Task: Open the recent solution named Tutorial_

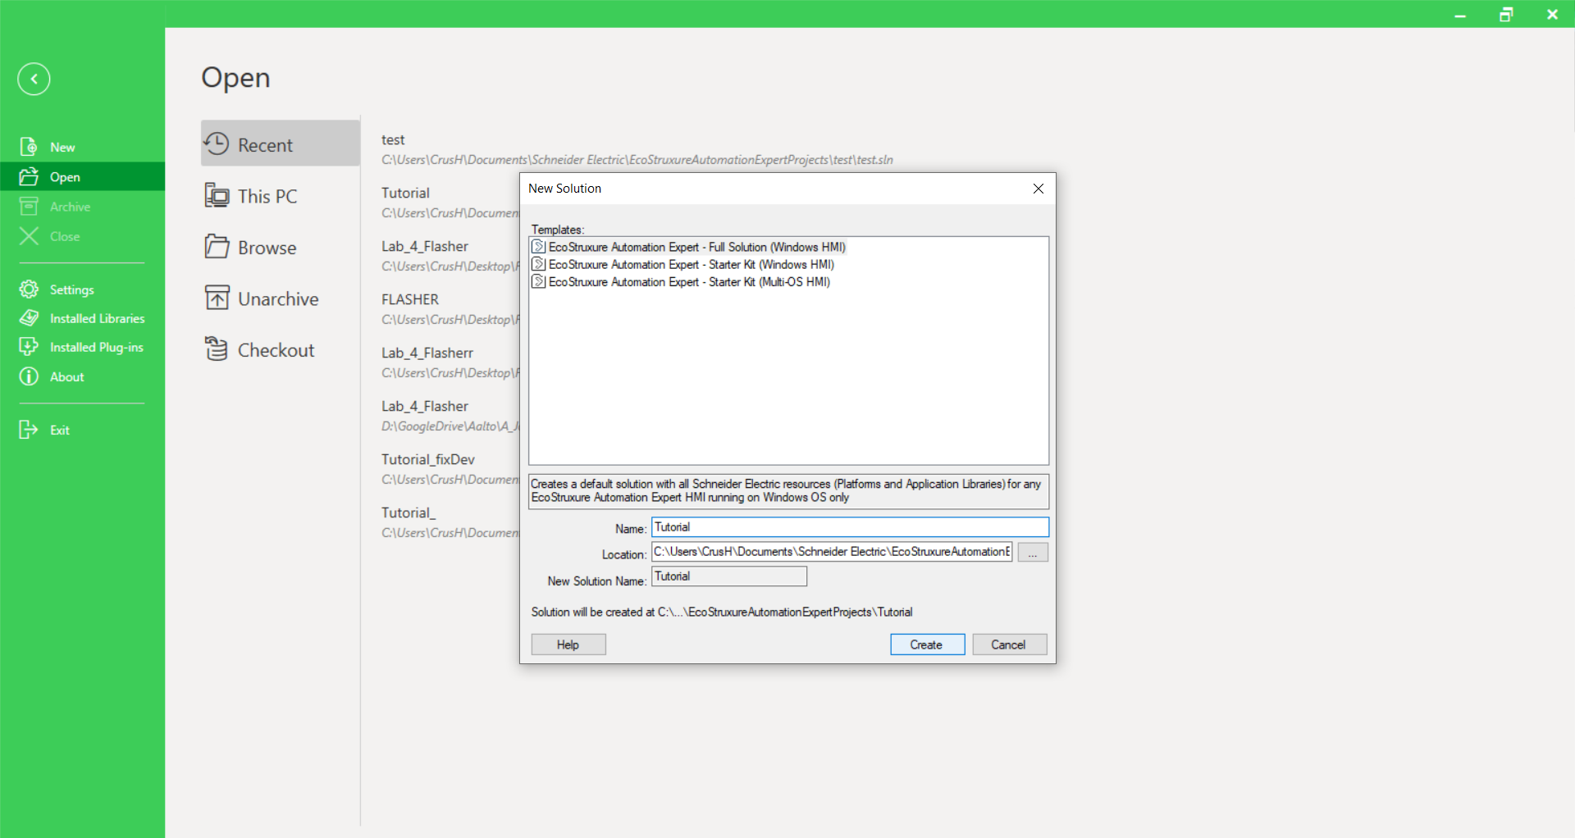Action: 409,513
